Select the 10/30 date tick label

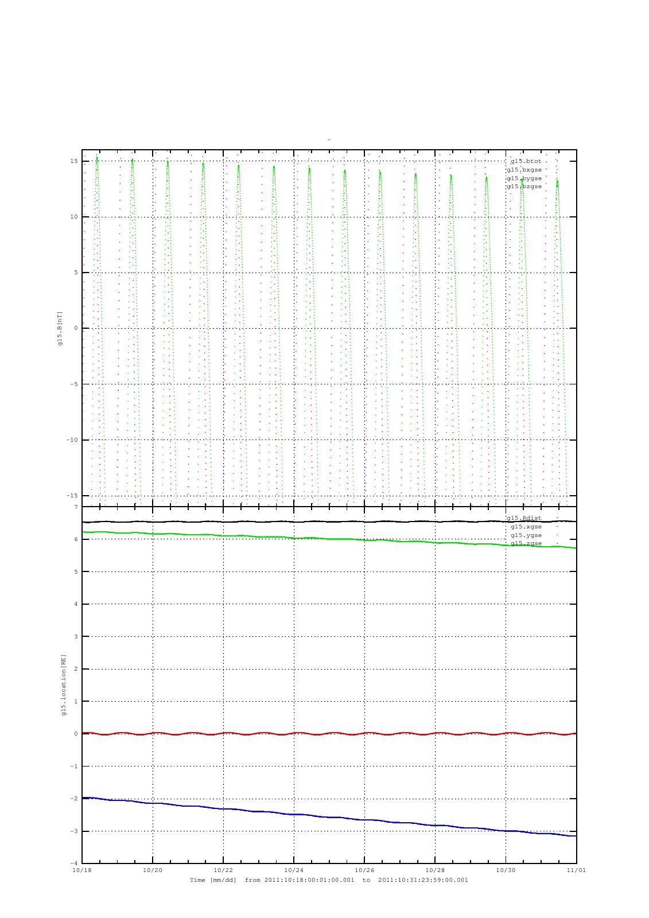click(506, 870)
